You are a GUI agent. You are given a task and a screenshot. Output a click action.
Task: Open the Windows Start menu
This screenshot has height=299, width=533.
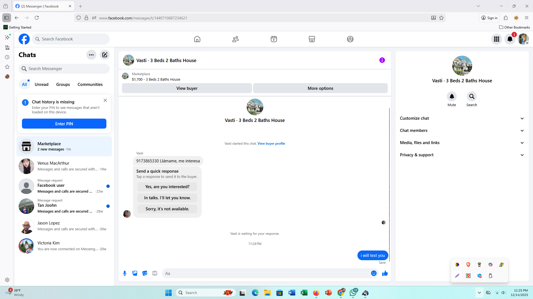(168, 293)
